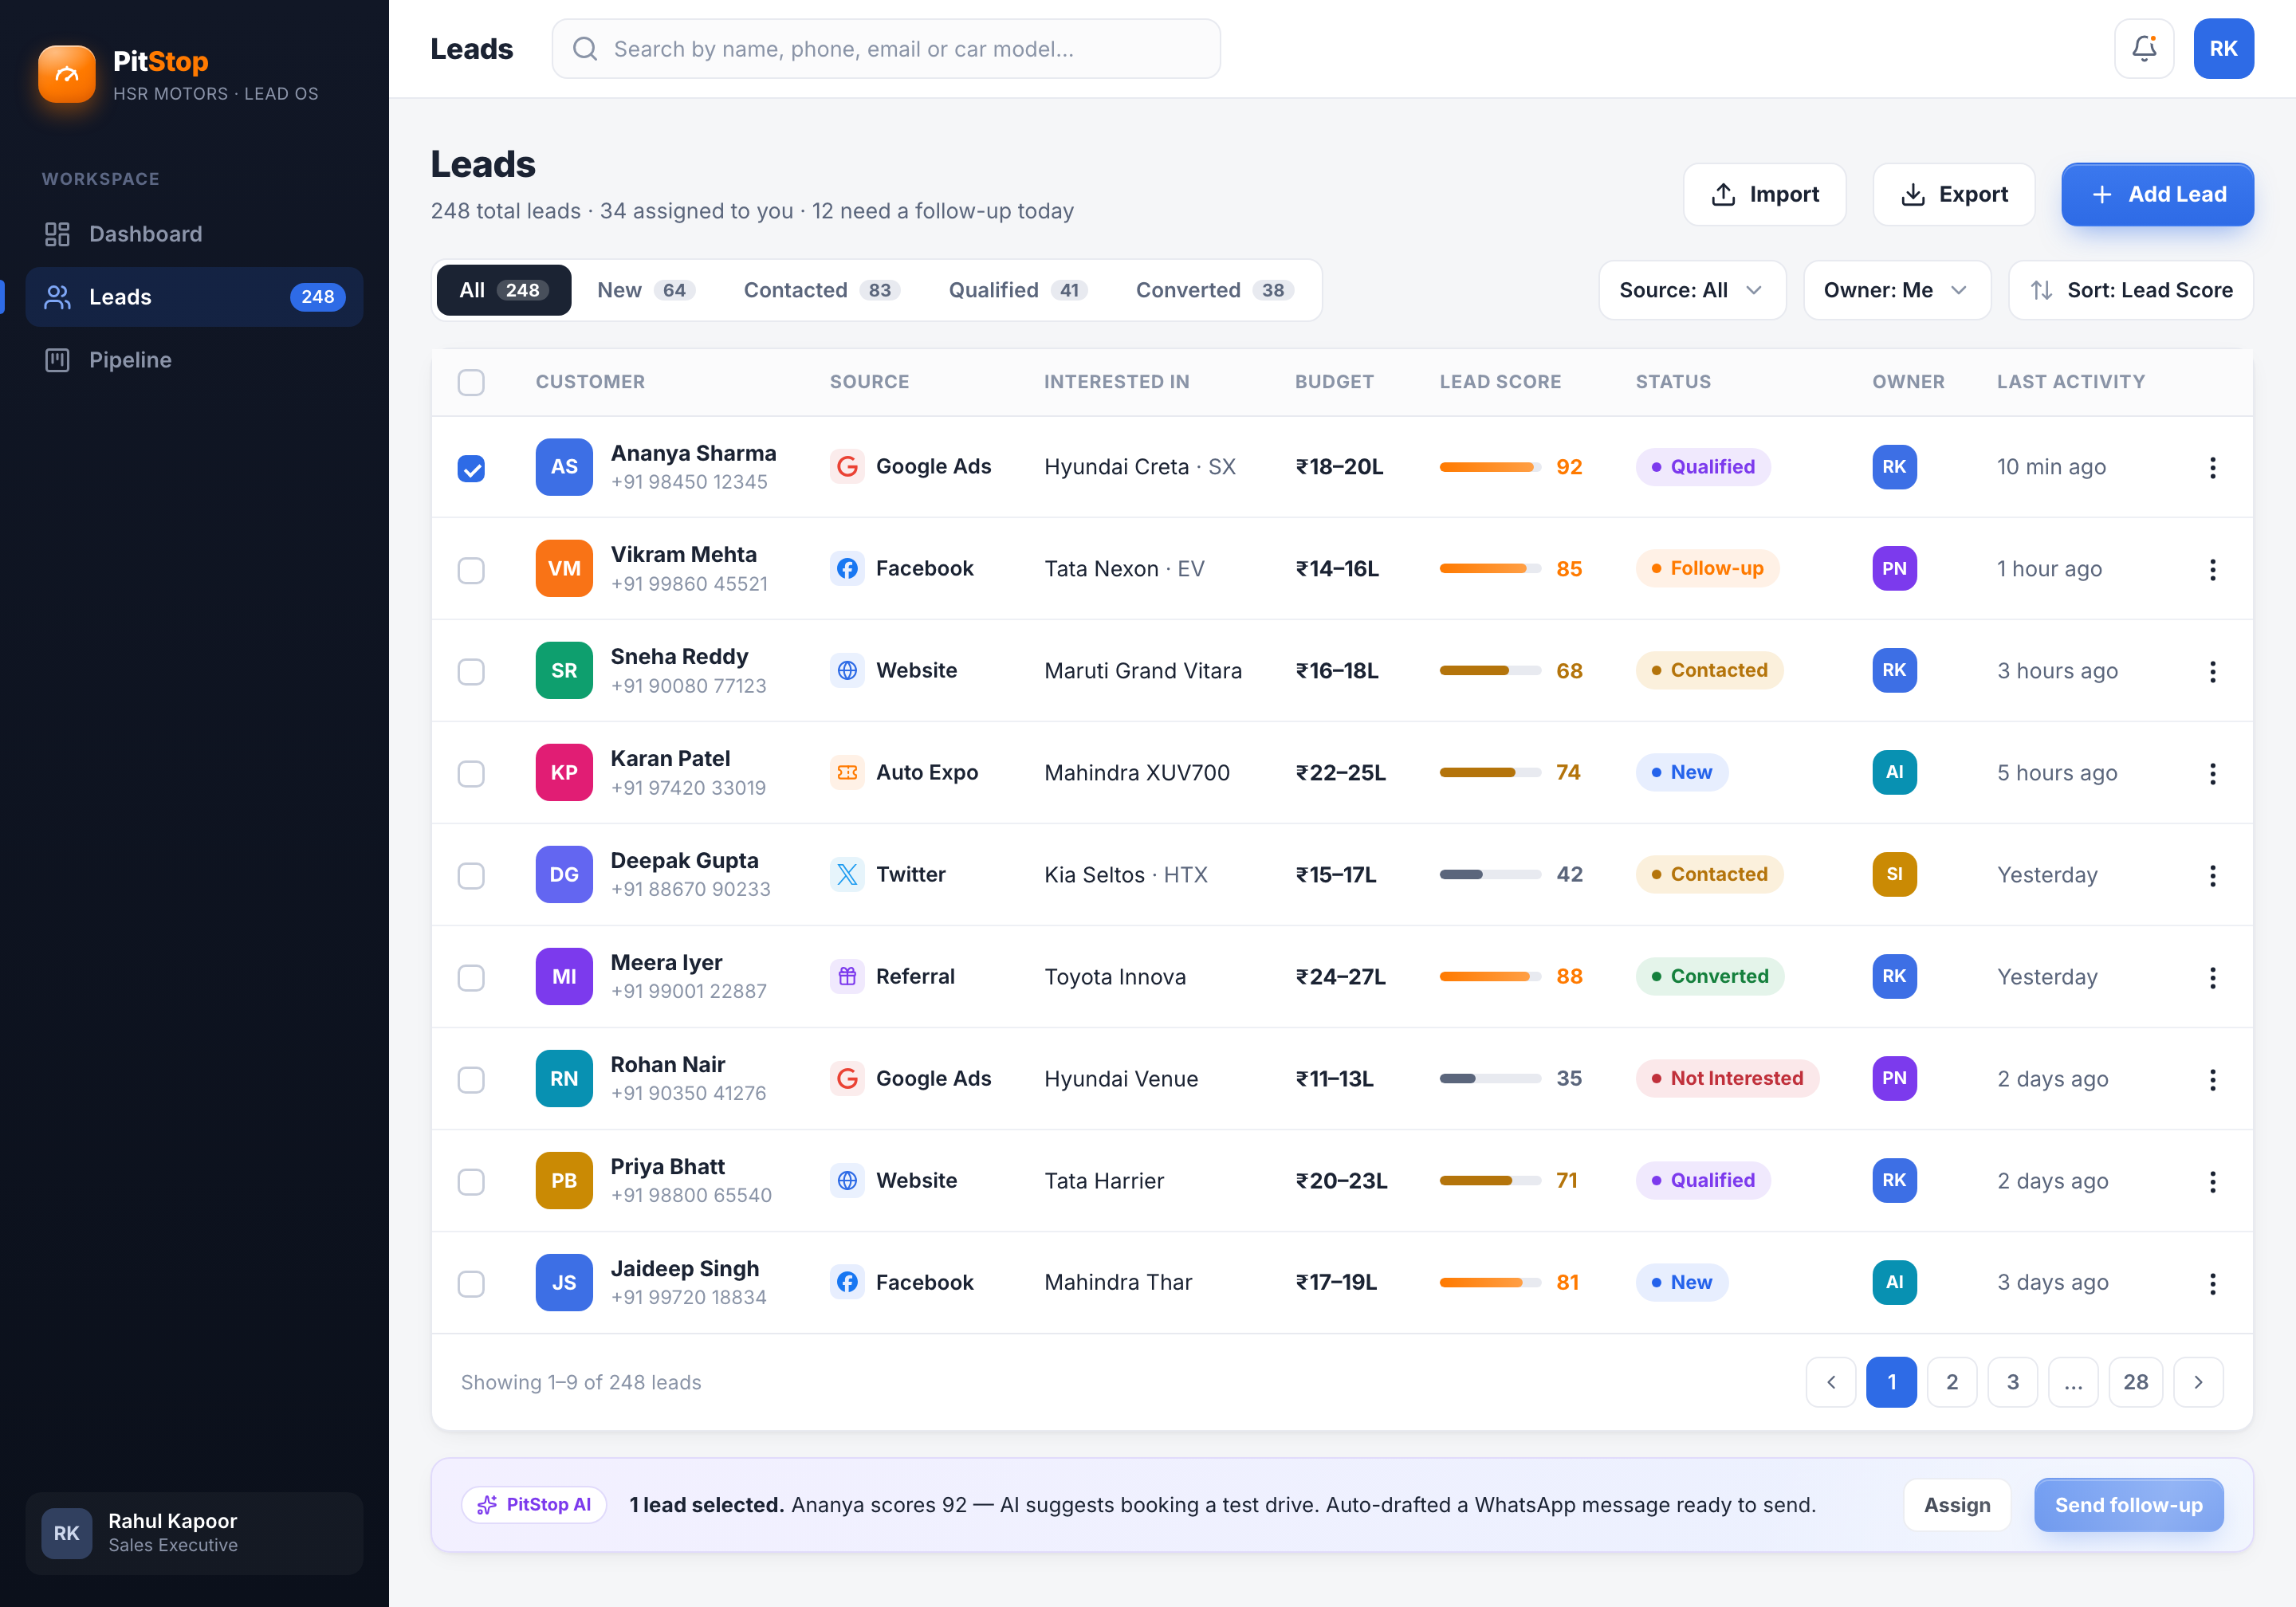The width and height of the screenshot is (2296, 1607).
Task: Select Sneha Reddy's row checkbox
Action: (471, 672)
